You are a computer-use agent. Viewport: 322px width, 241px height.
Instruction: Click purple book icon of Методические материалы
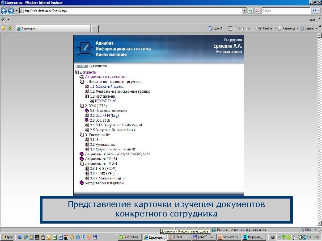[82, 183]
